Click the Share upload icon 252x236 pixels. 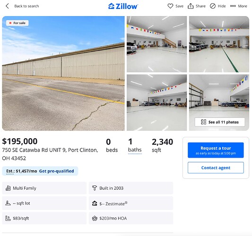click(191, 6)
